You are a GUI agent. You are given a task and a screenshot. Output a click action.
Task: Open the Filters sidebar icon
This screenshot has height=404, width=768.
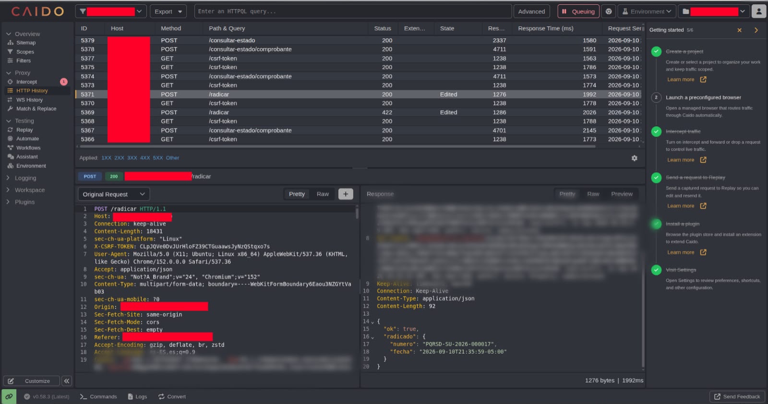coord(10,60)
